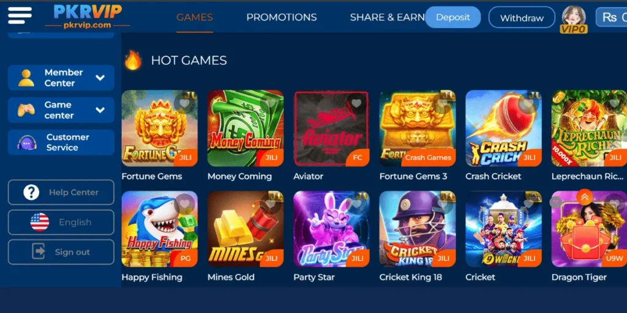Screen dimensions: 627x313
Task: Open the hamburger menu icon
Action: tap(20, 15)
